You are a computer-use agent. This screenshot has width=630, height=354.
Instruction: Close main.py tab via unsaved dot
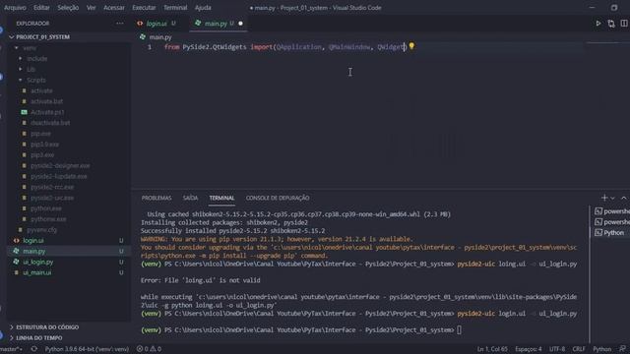tap(240, 24)
